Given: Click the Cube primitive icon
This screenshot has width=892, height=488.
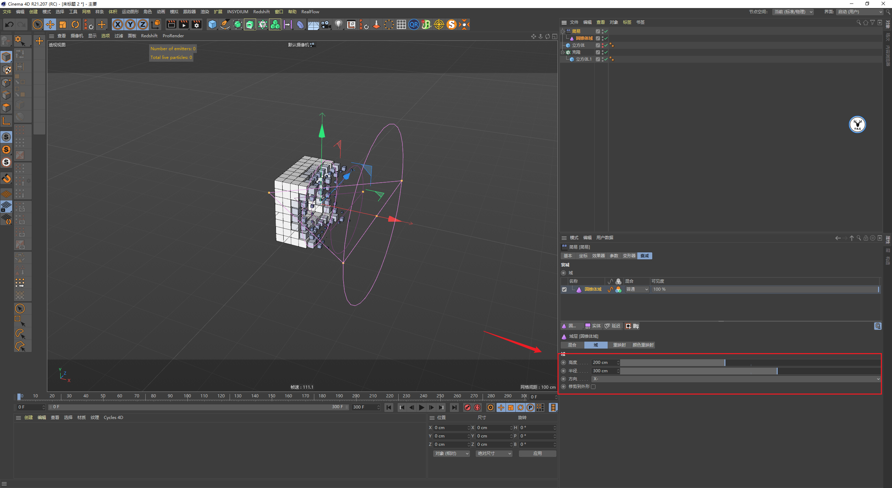Looking at the screenshot, I should [212, 24].
